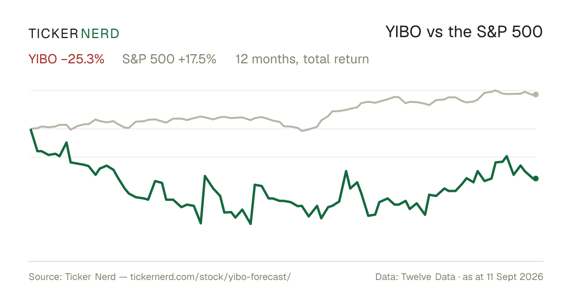Open the tickernerd.com/stock/yibo-forecast/ source link
Viewport: 572px width, 300px height.
tap(210, 277)
